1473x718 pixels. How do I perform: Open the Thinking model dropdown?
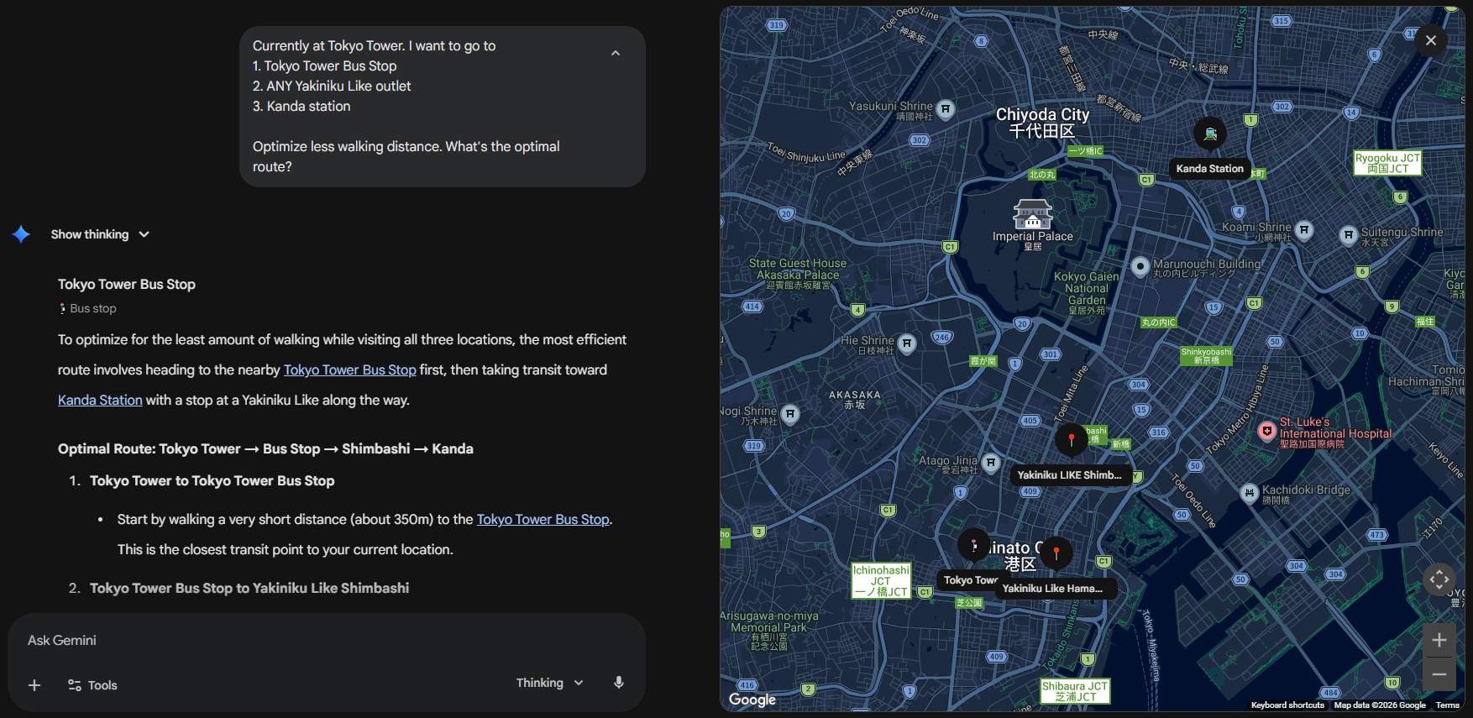point(549,683)
